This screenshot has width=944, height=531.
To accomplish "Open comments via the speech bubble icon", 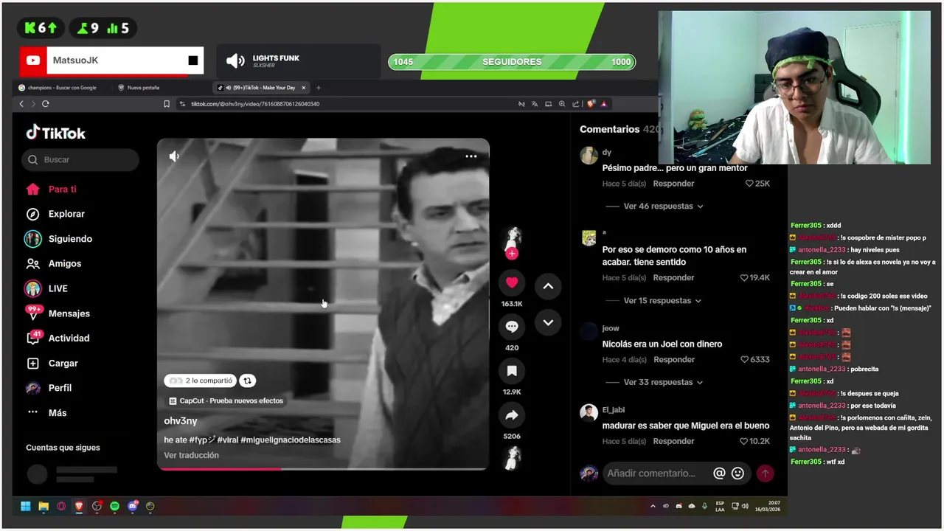I will tap(512, 326).
